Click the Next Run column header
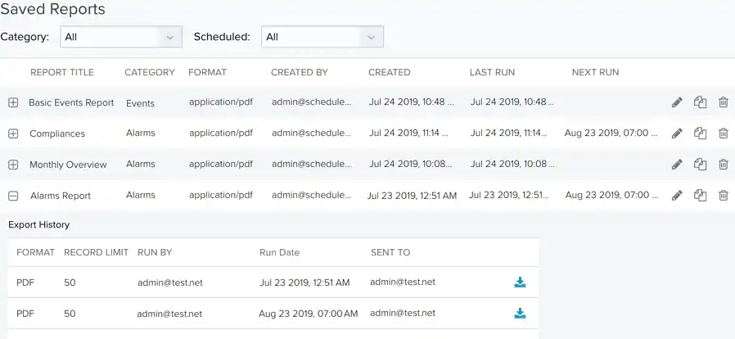Image resolution: width=735 pixels, height=339 pixels. (595, 72)
